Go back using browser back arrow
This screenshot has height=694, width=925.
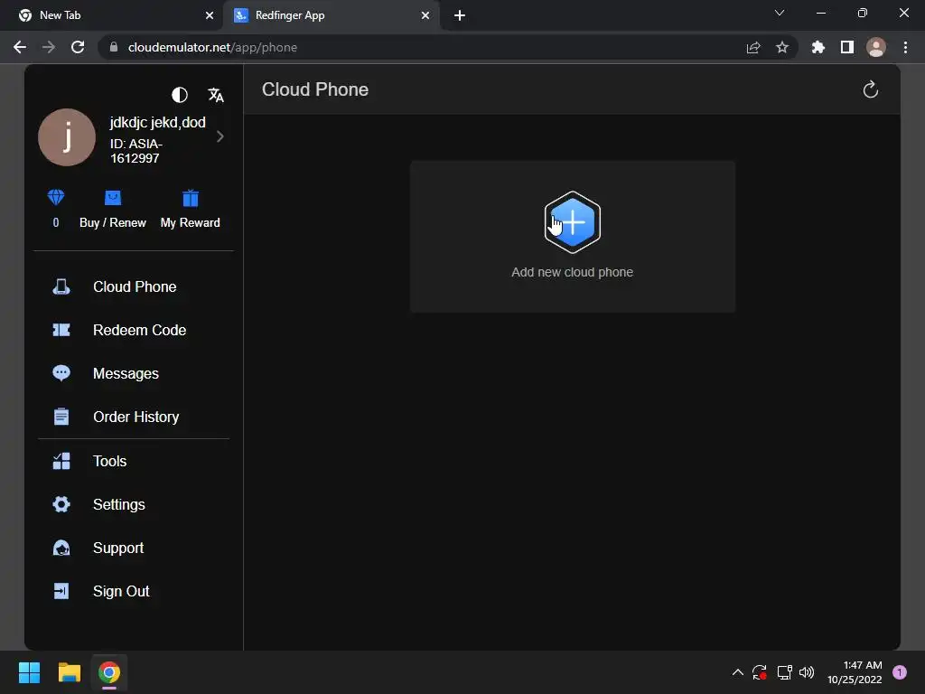pos(20,47)
